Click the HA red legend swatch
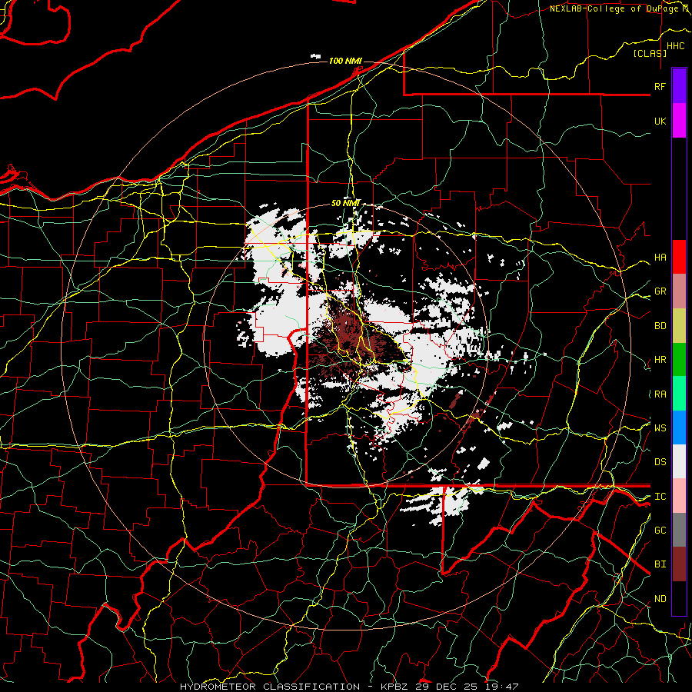This screenshot has width=692, height=692. tap(679, 257)
